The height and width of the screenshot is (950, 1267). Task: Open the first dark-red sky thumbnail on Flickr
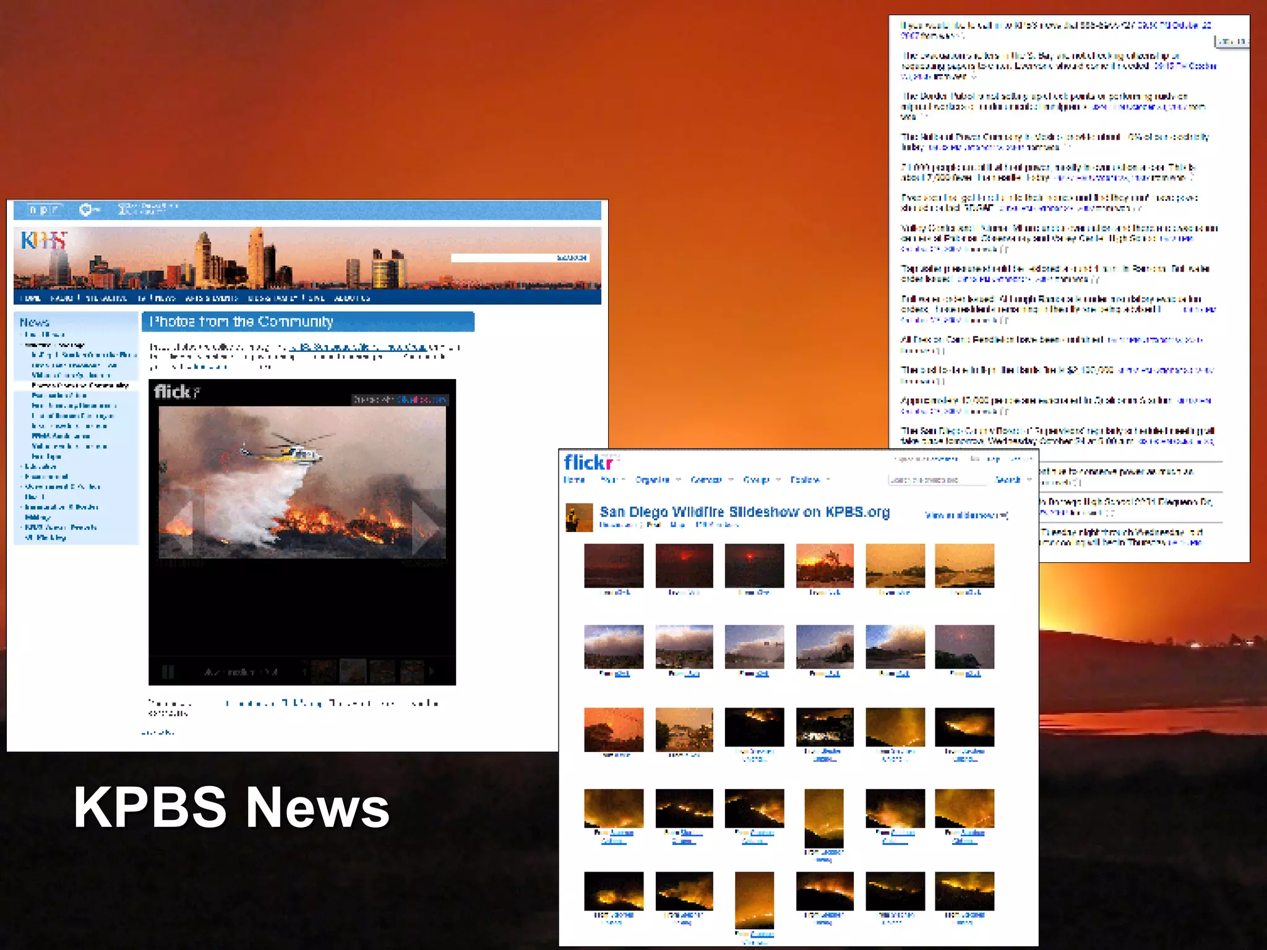614,566
